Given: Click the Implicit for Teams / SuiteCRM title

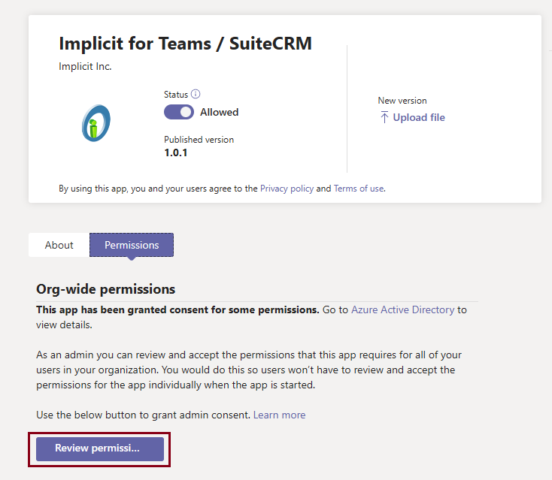Looking at the screenshot, I should (x=185, y=44).
